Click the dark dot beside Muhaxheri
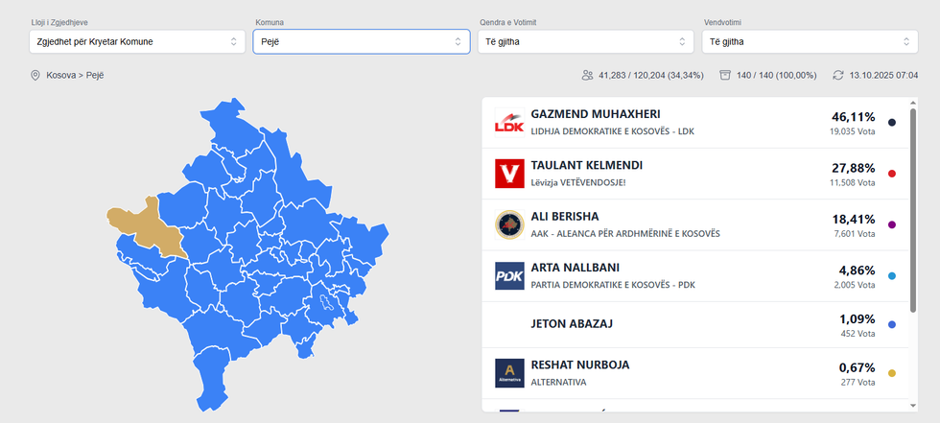The height and width of the screenshot is (423, 940). coord(892,123)
